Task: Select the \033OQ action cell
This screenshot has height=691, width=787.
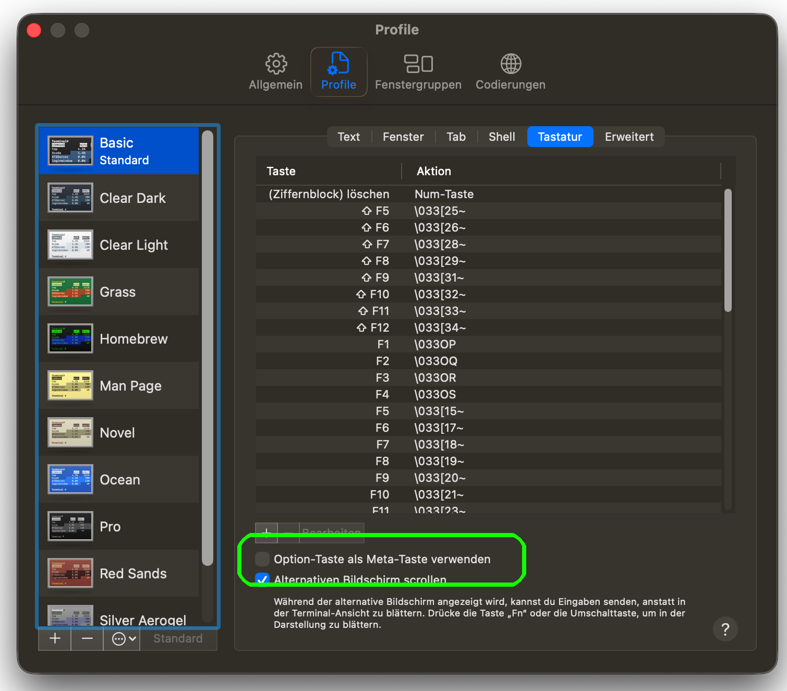Action: 436,361
